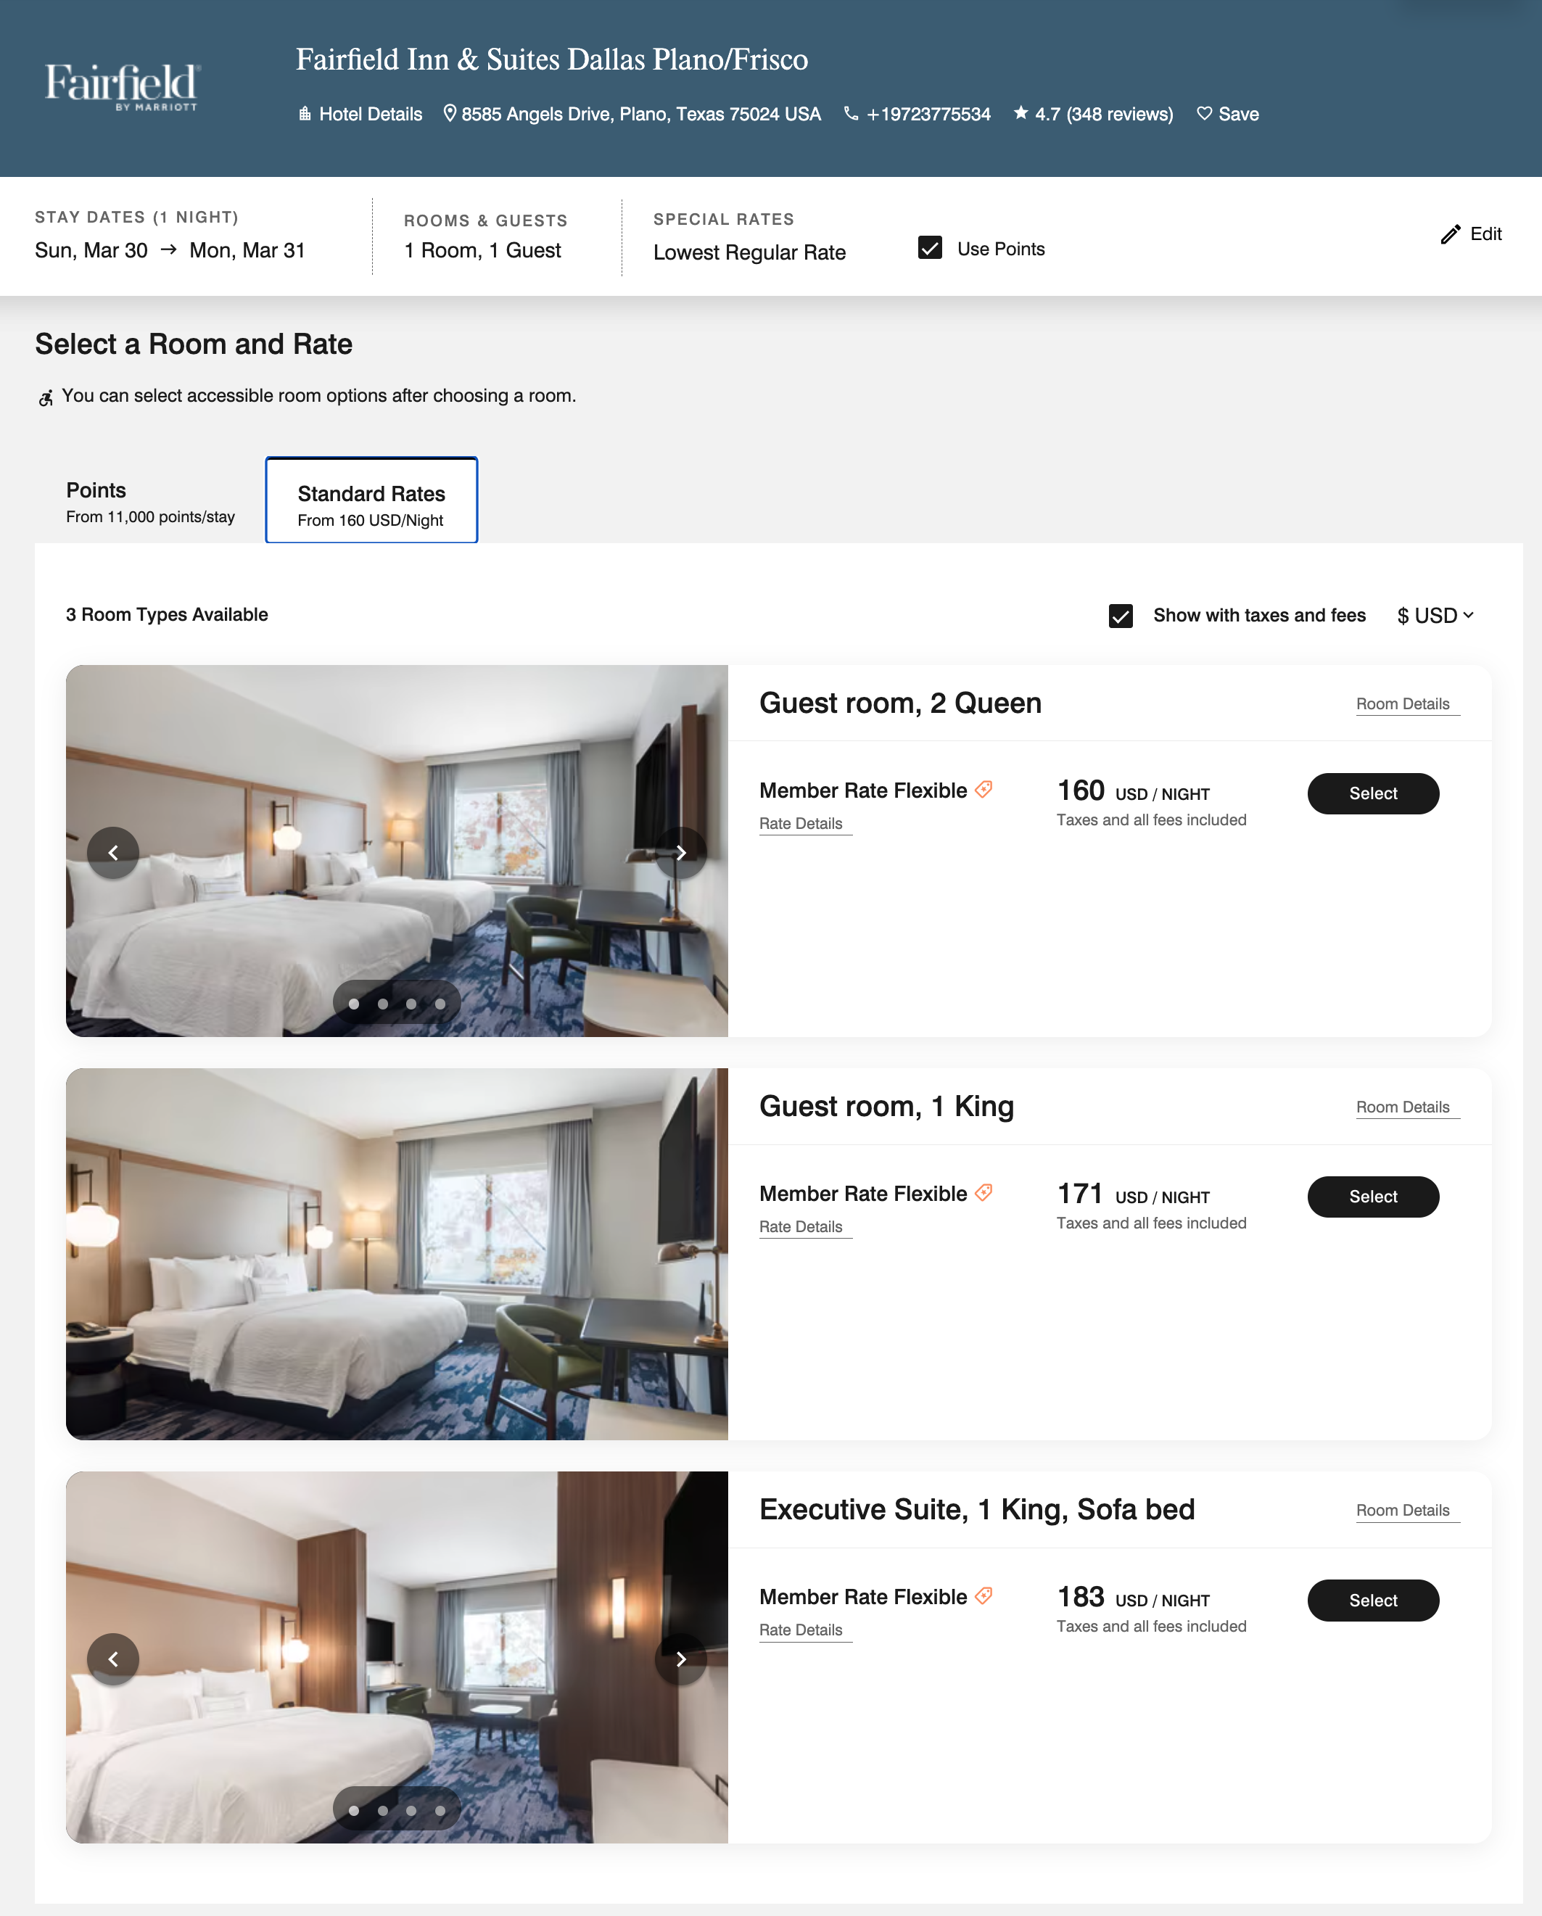Image resolution: width=1542 pixels, height=1916 pixels.
Task: Click the Guest room 1 King photo
Action: 397,1254
